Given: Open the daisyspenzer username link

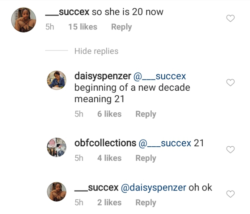Looking at the screenshot, I should pos(102,76).
